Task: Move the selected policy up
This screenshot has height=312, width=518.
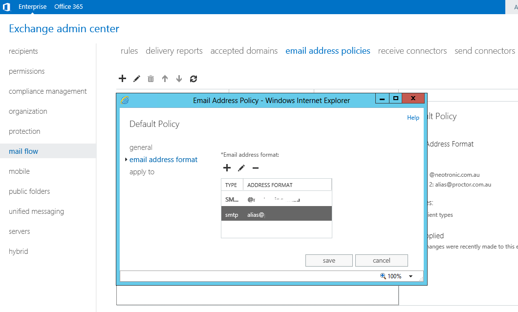Action: 165,79
